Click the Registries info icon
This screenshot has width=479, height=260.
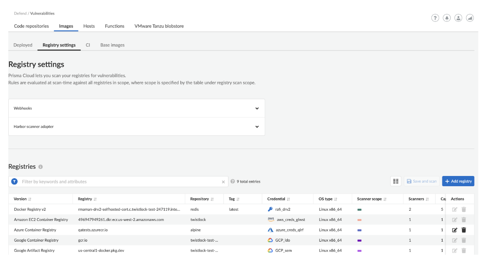[x=40, y=167]
